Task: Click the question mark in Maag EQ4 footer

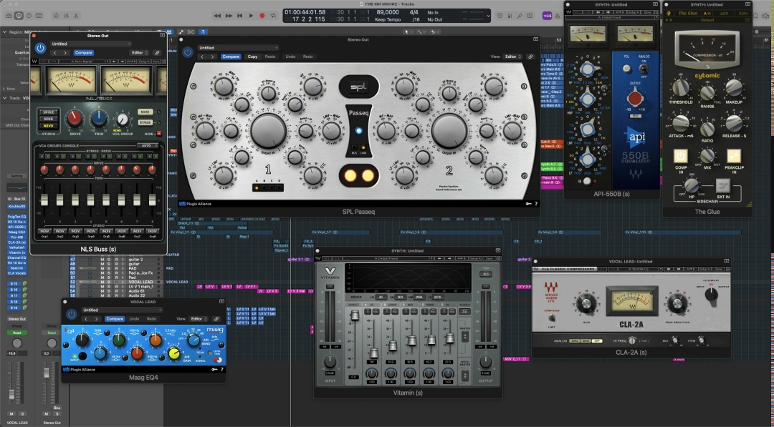Action: pyautogui.click(x=221, y=369)
